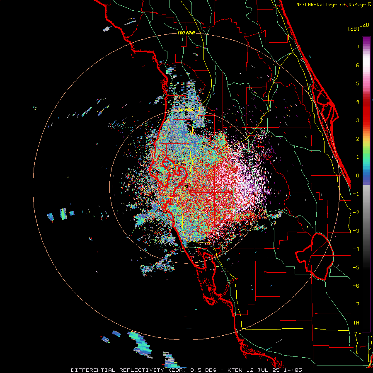This screenshot has width=373, height=373.
Task: Click the -2 value on the color scale
Action: (x=356, y=213)
